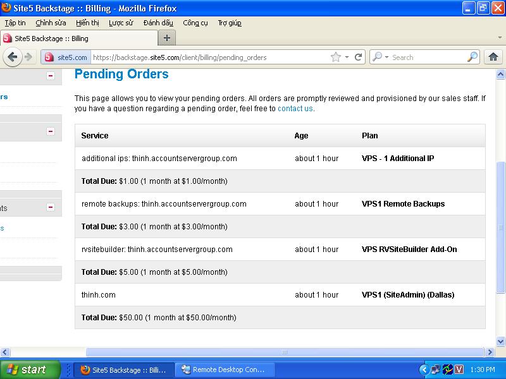Open the Chỉnh sửa menu

51,23
